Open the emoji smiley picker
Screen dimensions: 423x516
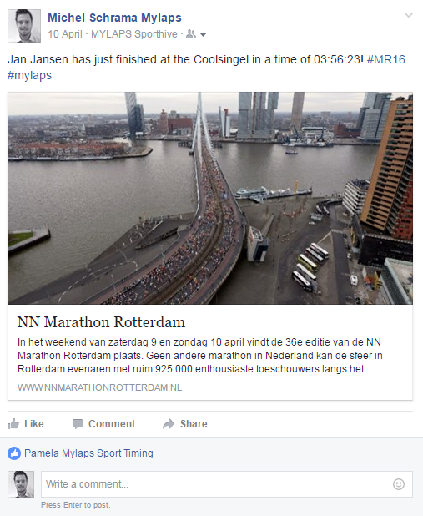pyautogui.click(x=399, y=484)
